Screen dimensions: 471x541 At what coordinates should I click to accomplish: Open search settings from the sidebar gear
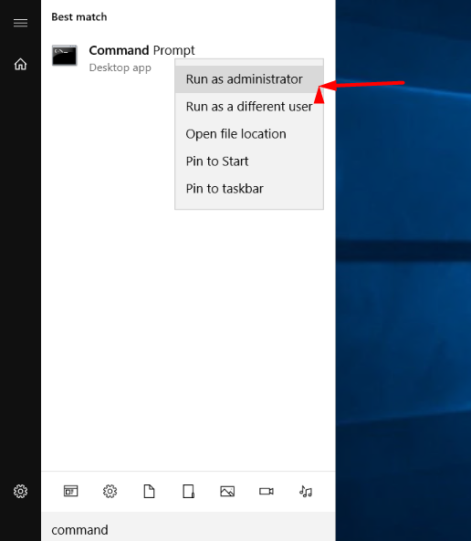click(x=20, y=491)
